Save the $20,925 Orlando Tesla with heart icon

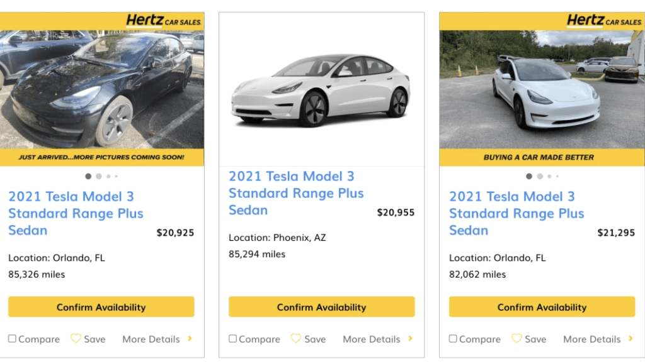(x=76, y=339)
